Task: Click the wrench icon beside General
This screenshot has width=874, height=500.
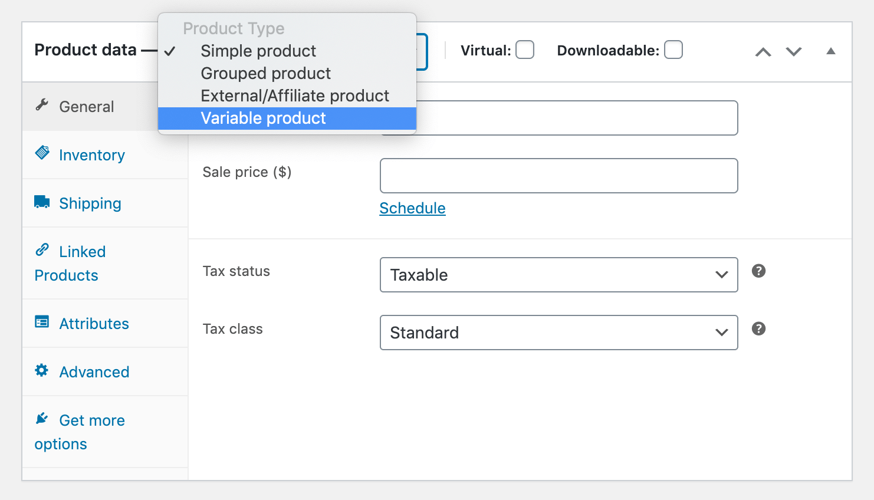Action: (x=41, y=104)
